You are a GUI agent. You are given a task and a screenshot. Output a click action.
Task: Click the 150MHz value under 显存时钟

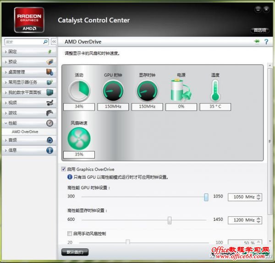[x=147, y=107]
